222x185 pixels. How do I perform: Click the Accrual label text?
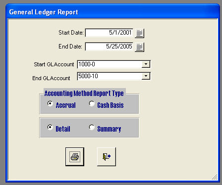tap(66, 105)
